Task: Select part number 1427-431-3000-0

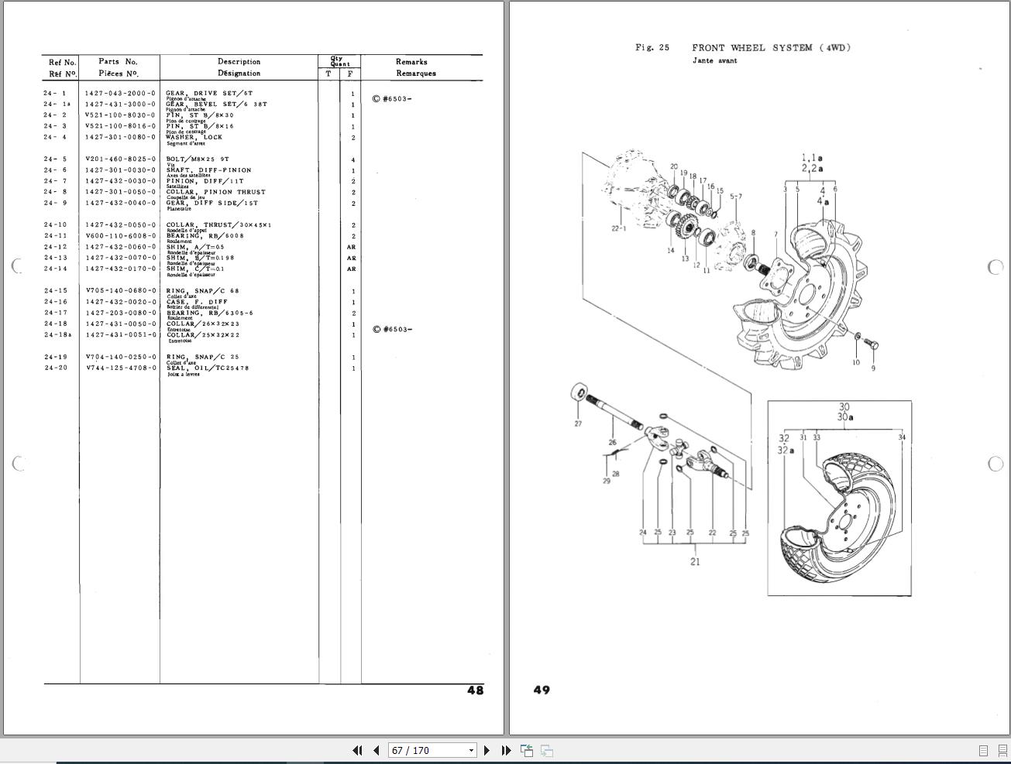Action: [120, 104]
